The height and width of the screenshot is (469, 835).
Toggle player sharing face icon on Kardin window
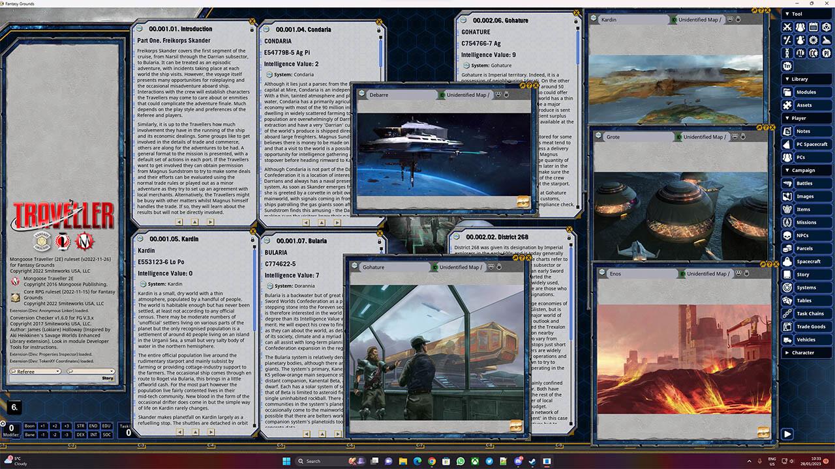(731, 18)
